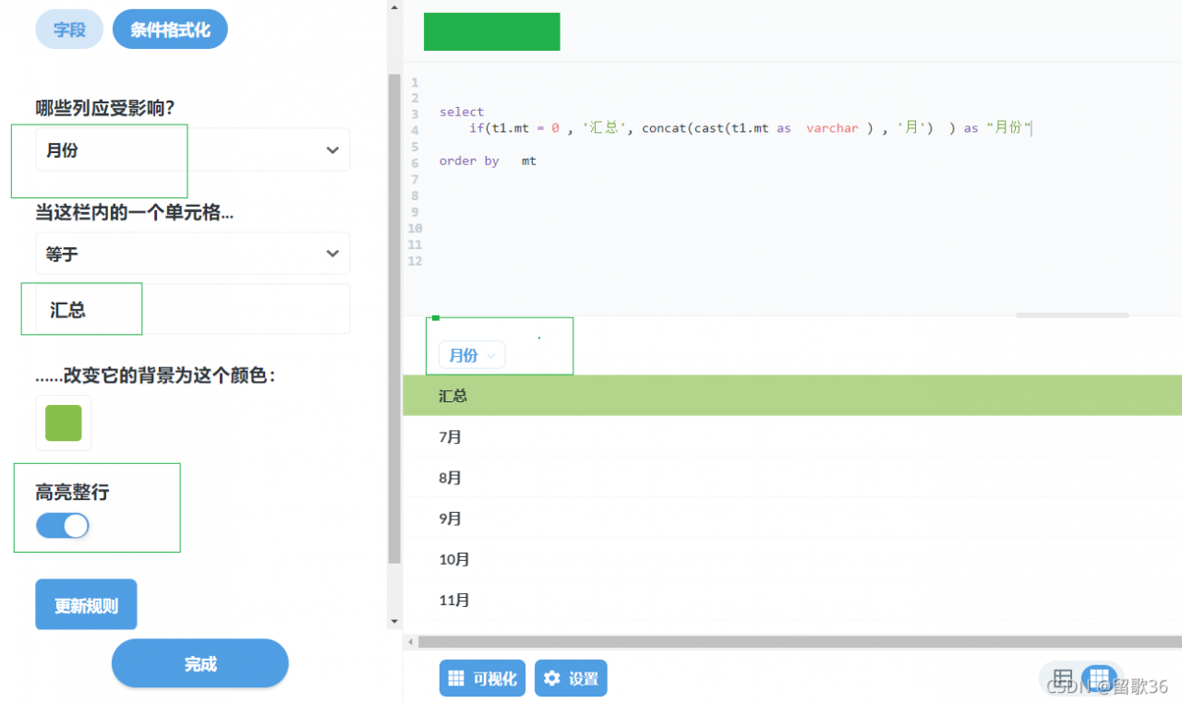This screenshot has width=1182, height=703.
Task: Switch to table view with bottom-right table icon
Action: (1063, 678)
